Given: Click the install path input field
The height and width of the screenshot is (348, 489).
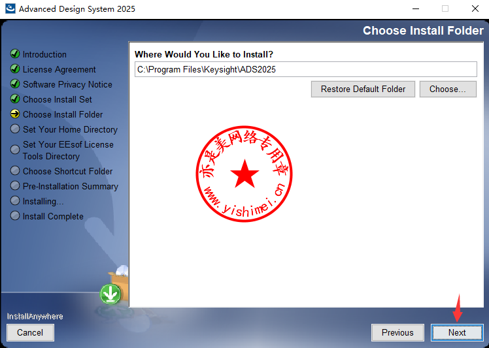Looking at the screenshot, I should point(306,69).
